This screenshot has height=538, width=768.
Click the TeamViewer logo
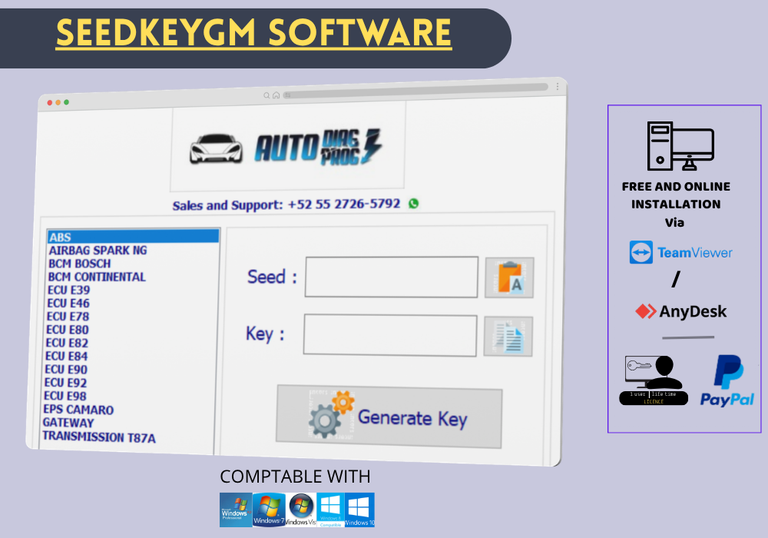(x=680, y=252)
